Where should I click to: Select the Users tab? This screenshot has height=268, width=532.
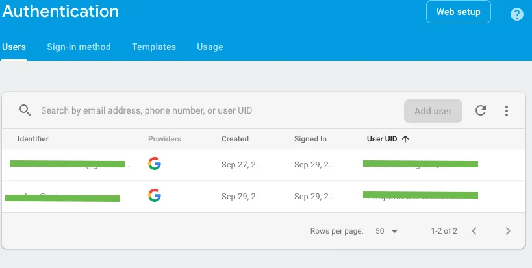[14, 47]
